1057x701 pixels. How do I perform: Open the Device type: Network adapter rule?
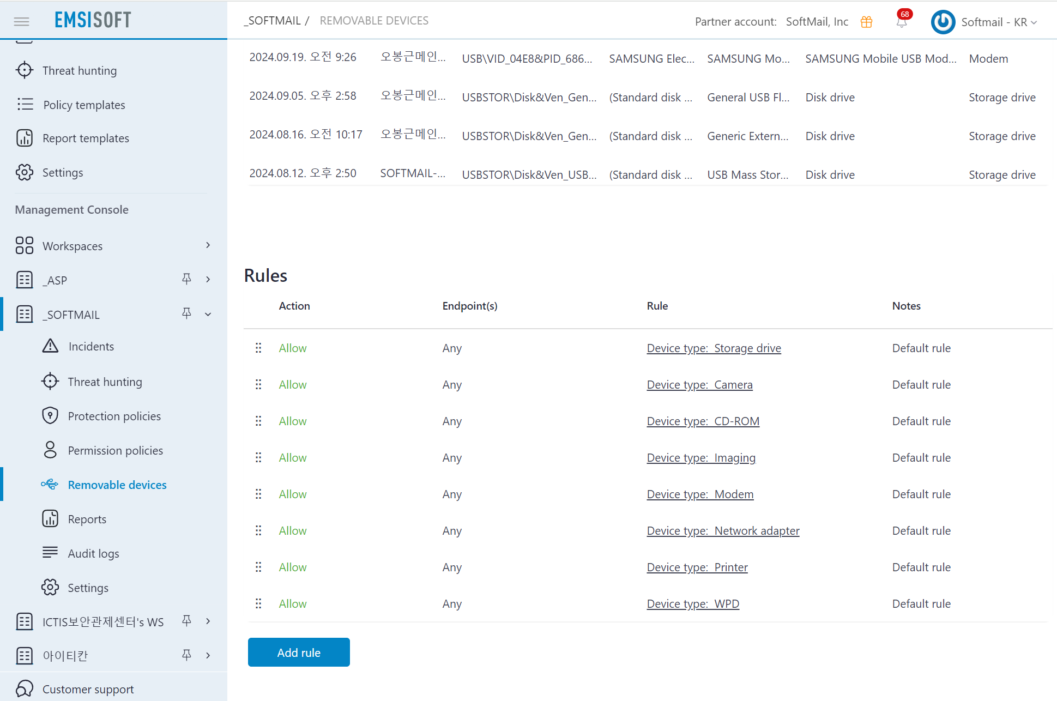723,530
